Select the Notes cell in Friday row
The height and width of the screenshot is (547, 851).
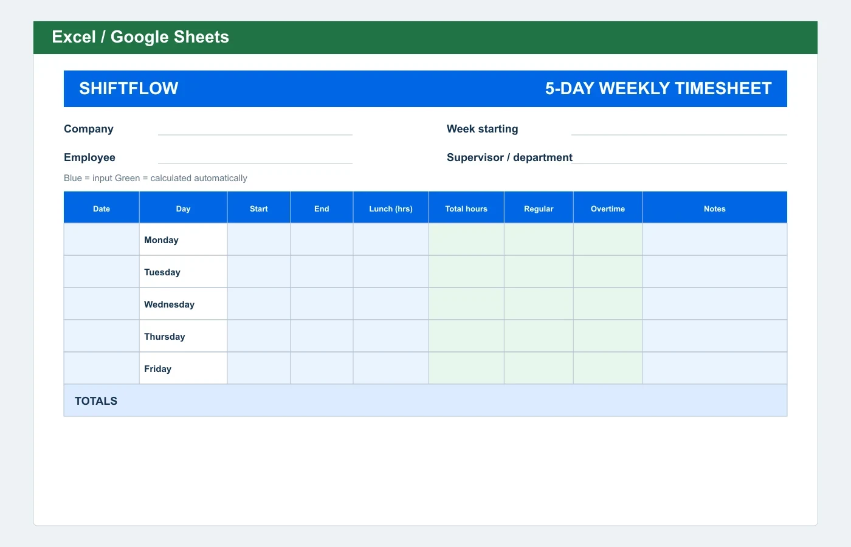click(715, 368)
